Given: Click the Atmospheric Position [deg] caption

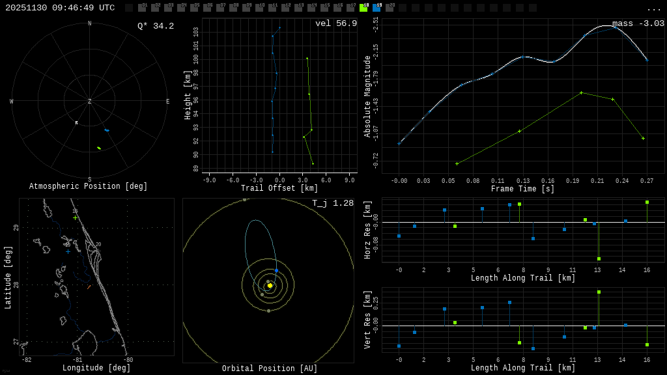Looking at the screenshot, I should coord(89,187).
